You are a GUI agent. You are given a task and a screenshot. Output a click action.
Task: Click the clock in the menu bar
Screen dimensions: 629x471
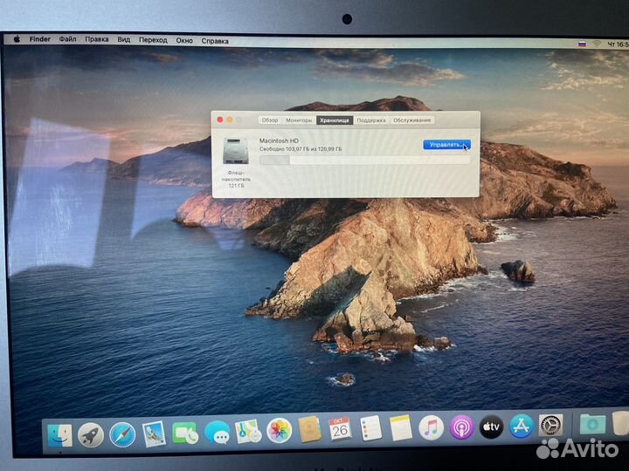tap(618, 44)
